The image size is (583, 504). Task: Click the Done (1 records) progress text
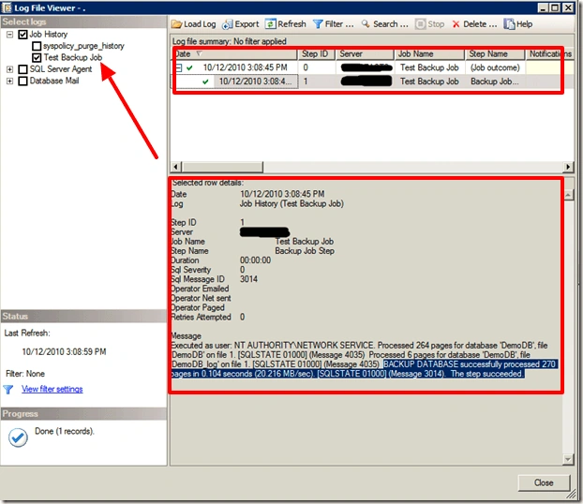coord(65,431)
